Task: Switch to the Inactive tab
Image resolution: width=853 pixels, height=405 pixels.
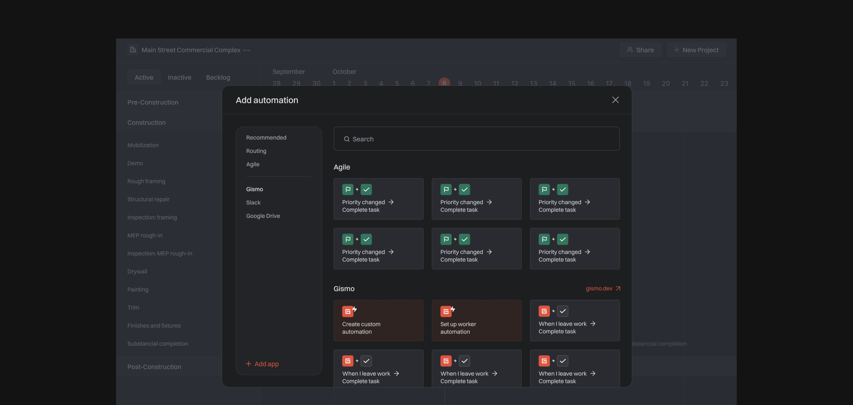Action: tap(179, 78)
